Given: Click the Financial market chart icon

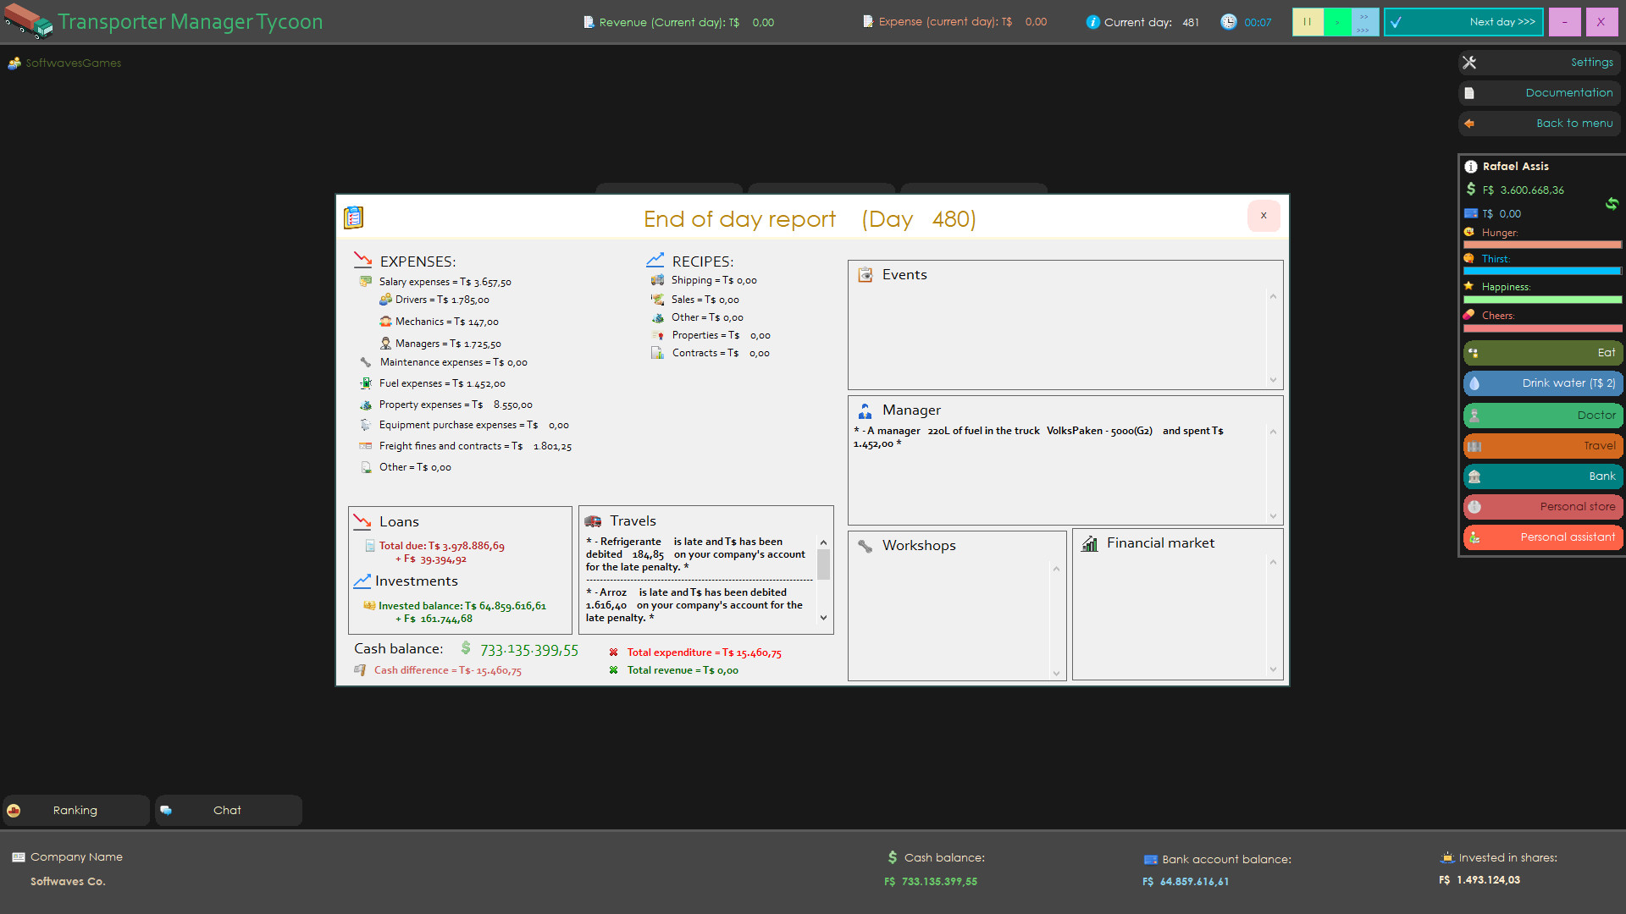Looking at the screenshot, I should 1090,542.
